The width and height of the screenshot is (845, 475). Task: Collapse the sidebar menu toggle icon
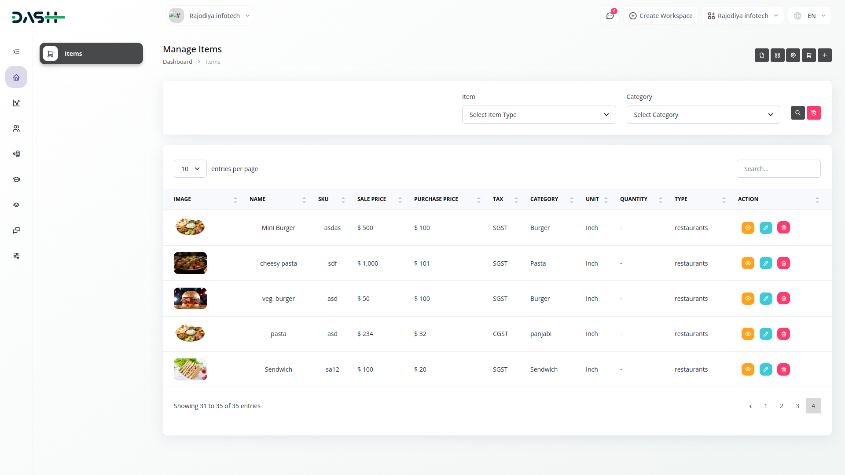coord(16,52)
